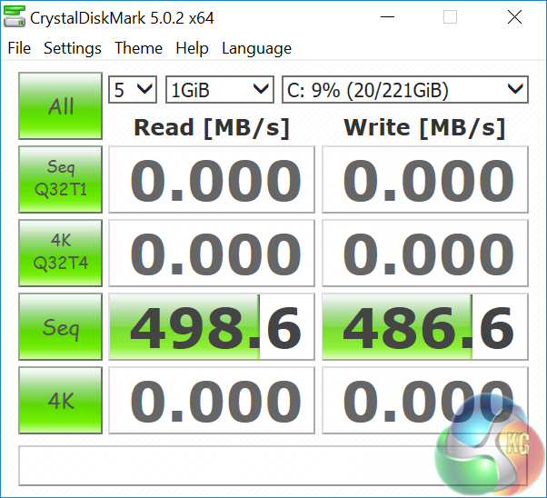This screenshot has width=547, height=498.
Task: Minimize the CrystalDiskMark window
Action: tap(387, 16)
